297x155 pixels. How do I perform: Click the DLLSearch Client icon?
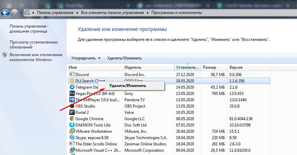tap(72, 81)
